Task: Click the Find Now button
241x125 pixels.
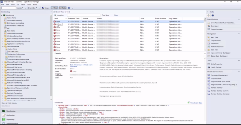Action: click(x=105, y=15)
